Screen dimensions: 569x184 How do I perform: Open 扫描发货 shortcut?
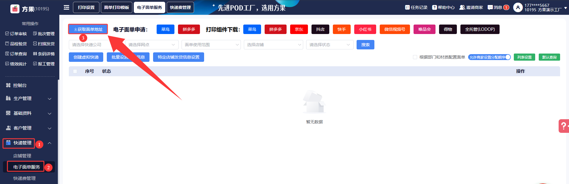tap(44, 44)
